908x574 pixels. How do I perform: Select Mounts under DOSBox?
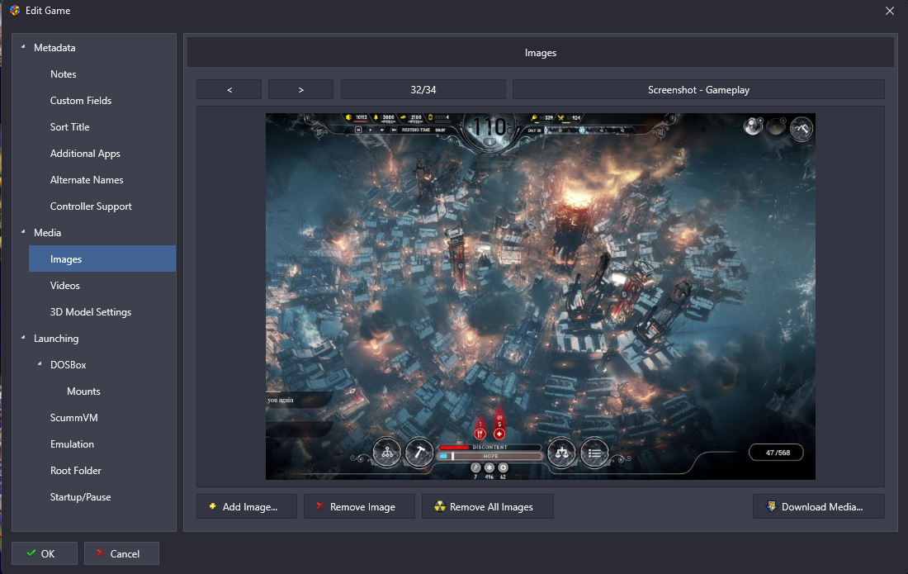point(83,391)
